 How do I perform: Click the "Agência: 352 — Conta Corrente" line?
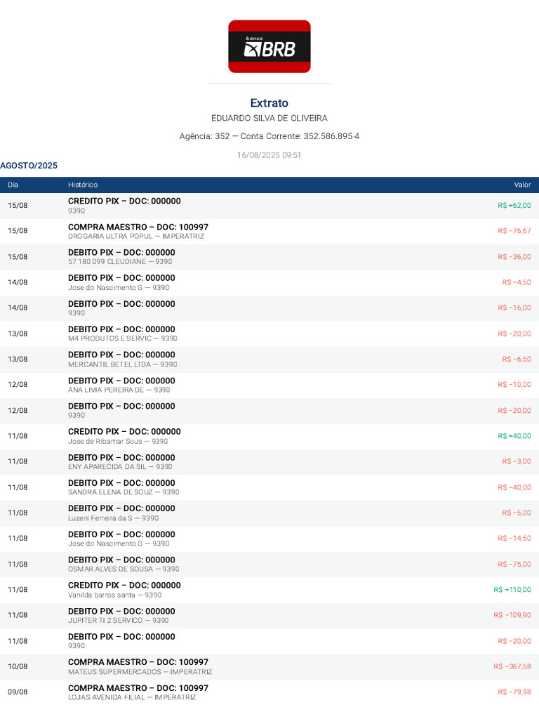(269, 136)
